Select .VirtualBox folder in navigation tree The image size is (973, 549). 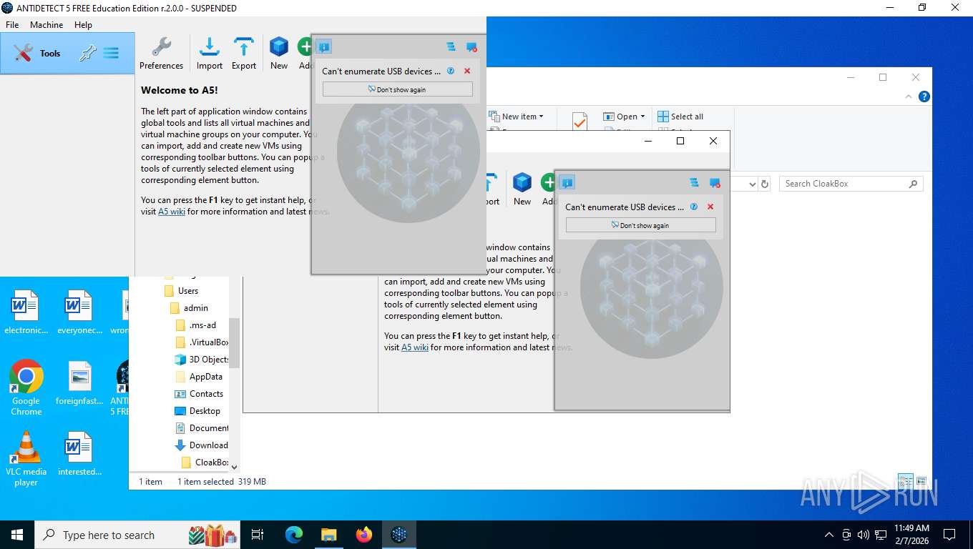(201, 342)
